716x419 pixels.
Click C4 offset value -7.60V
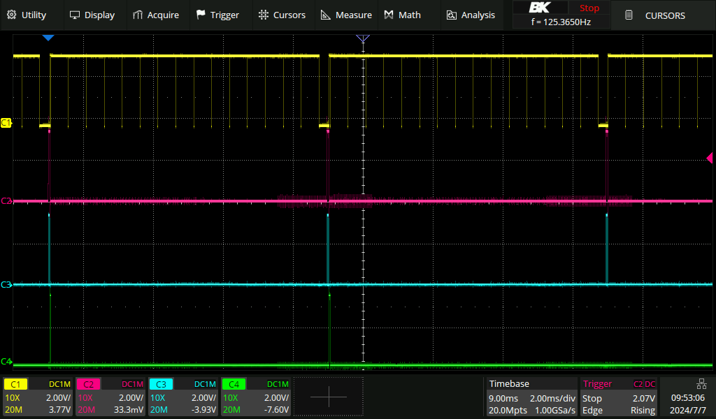[276, 410]
